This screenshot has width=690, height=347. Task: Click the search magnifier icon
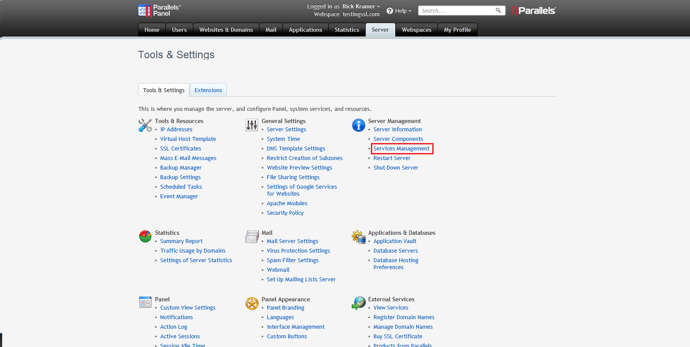pyautogui.click(x=498, y=10)
